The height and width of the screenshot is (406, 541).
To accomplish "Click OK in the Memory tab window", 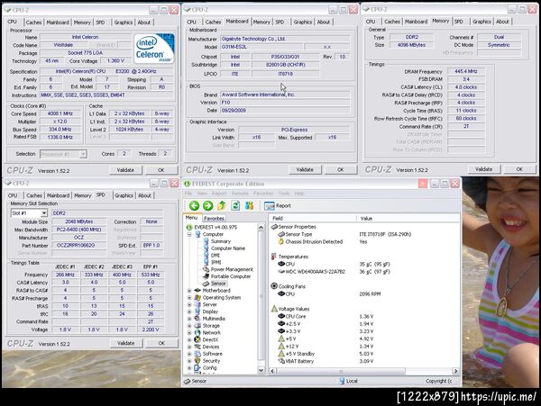I will coord(519,169).
